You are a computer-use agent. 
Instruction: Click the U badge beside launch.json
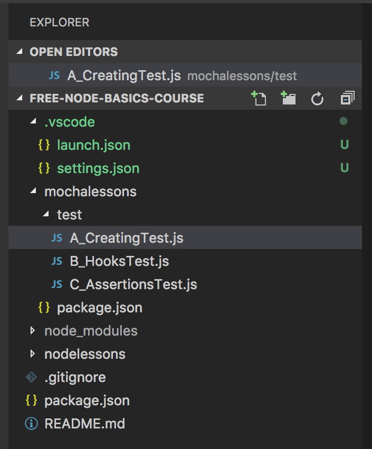[345, 145]
